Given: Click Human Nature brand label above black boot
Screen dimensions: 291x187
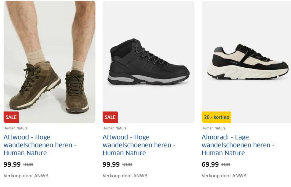Looking at the screenshot, I should 115,128.
